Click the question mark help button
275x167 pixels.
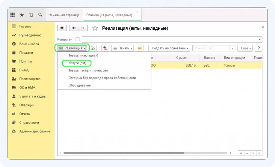259,48
